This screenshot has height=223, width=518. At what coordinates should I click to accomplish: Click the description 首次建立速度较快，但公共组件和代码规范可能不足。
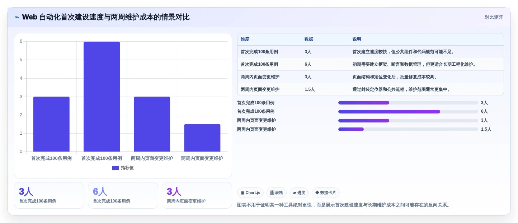[x=404, y=52]
